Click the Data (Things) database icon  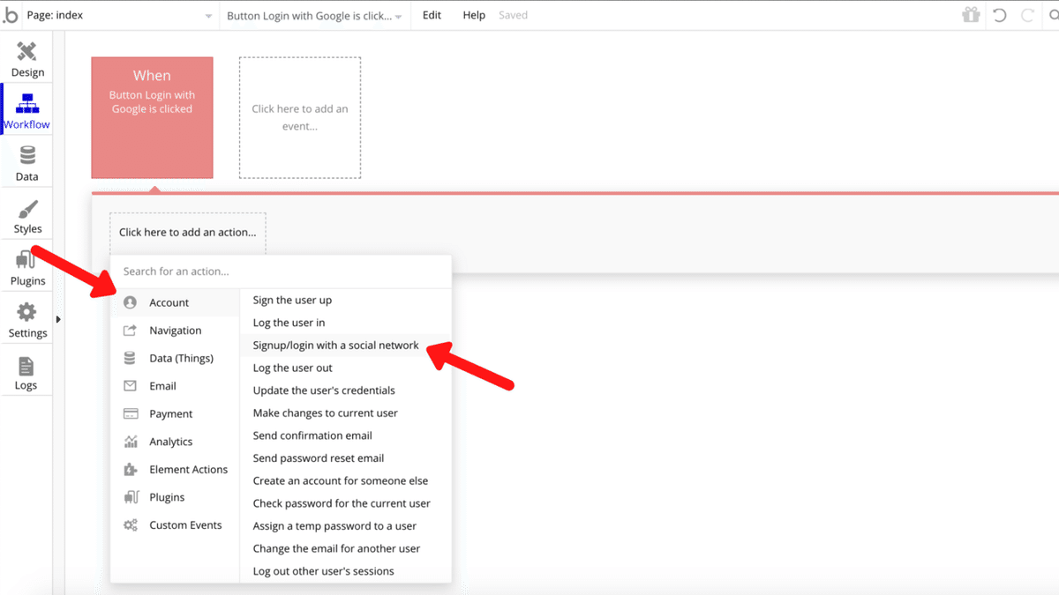(131, 358)
